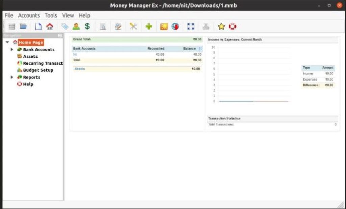
Task: Click the yellow star toolbar icon
Action: [x=221, y=26]
